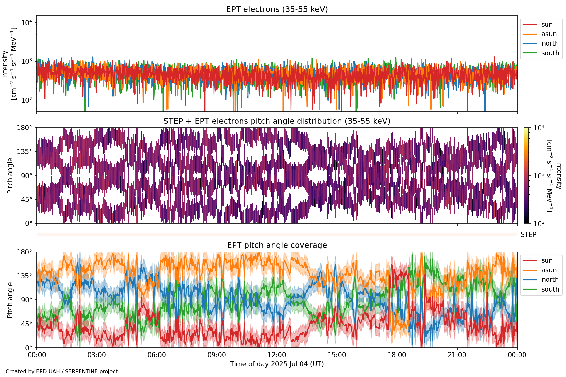
Task: Click the 'Created by EPD-UAH / SERPENTINE project' credit
Action: coord(62,372)
